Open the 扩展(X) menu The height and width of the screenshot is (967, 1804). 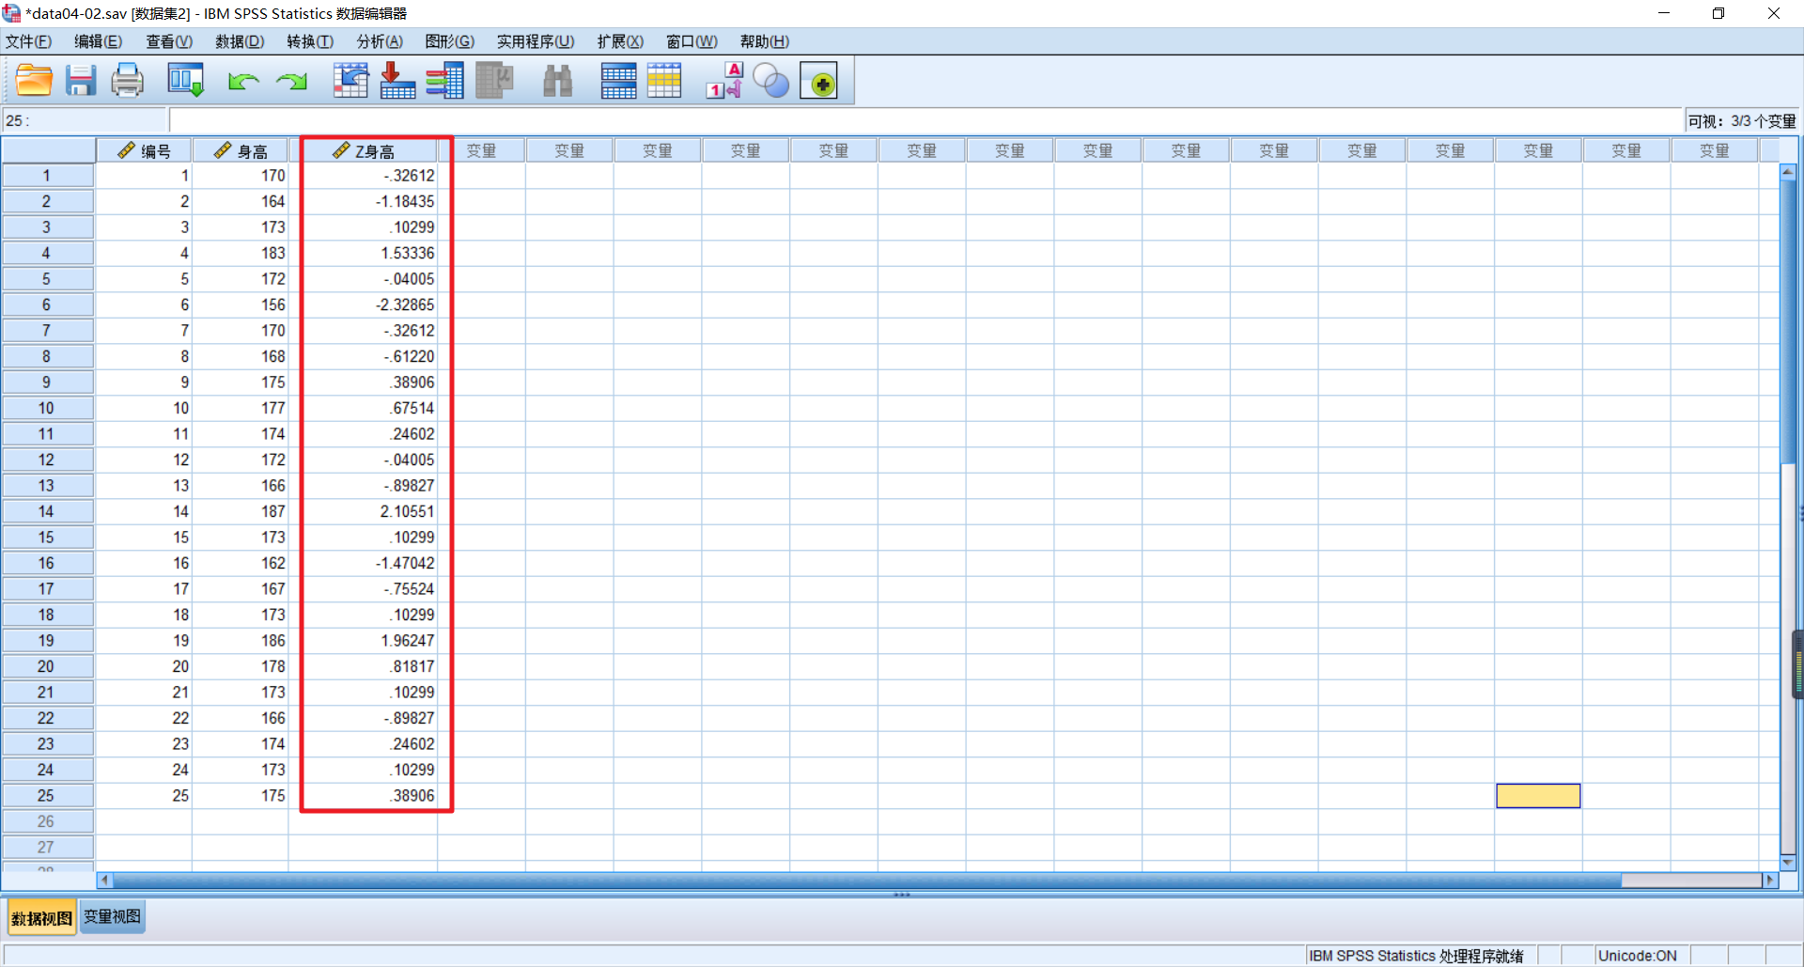coord(620,41)
